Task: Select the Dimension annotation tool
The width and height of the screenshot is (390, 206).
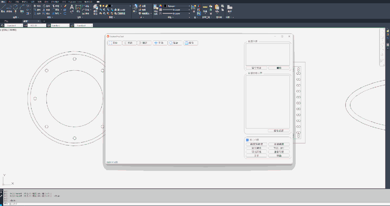Action: tap(78, 8)
